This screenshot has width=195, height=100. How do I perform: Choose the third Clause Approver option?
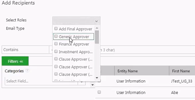pyautogui.click(x=75, y=74)
